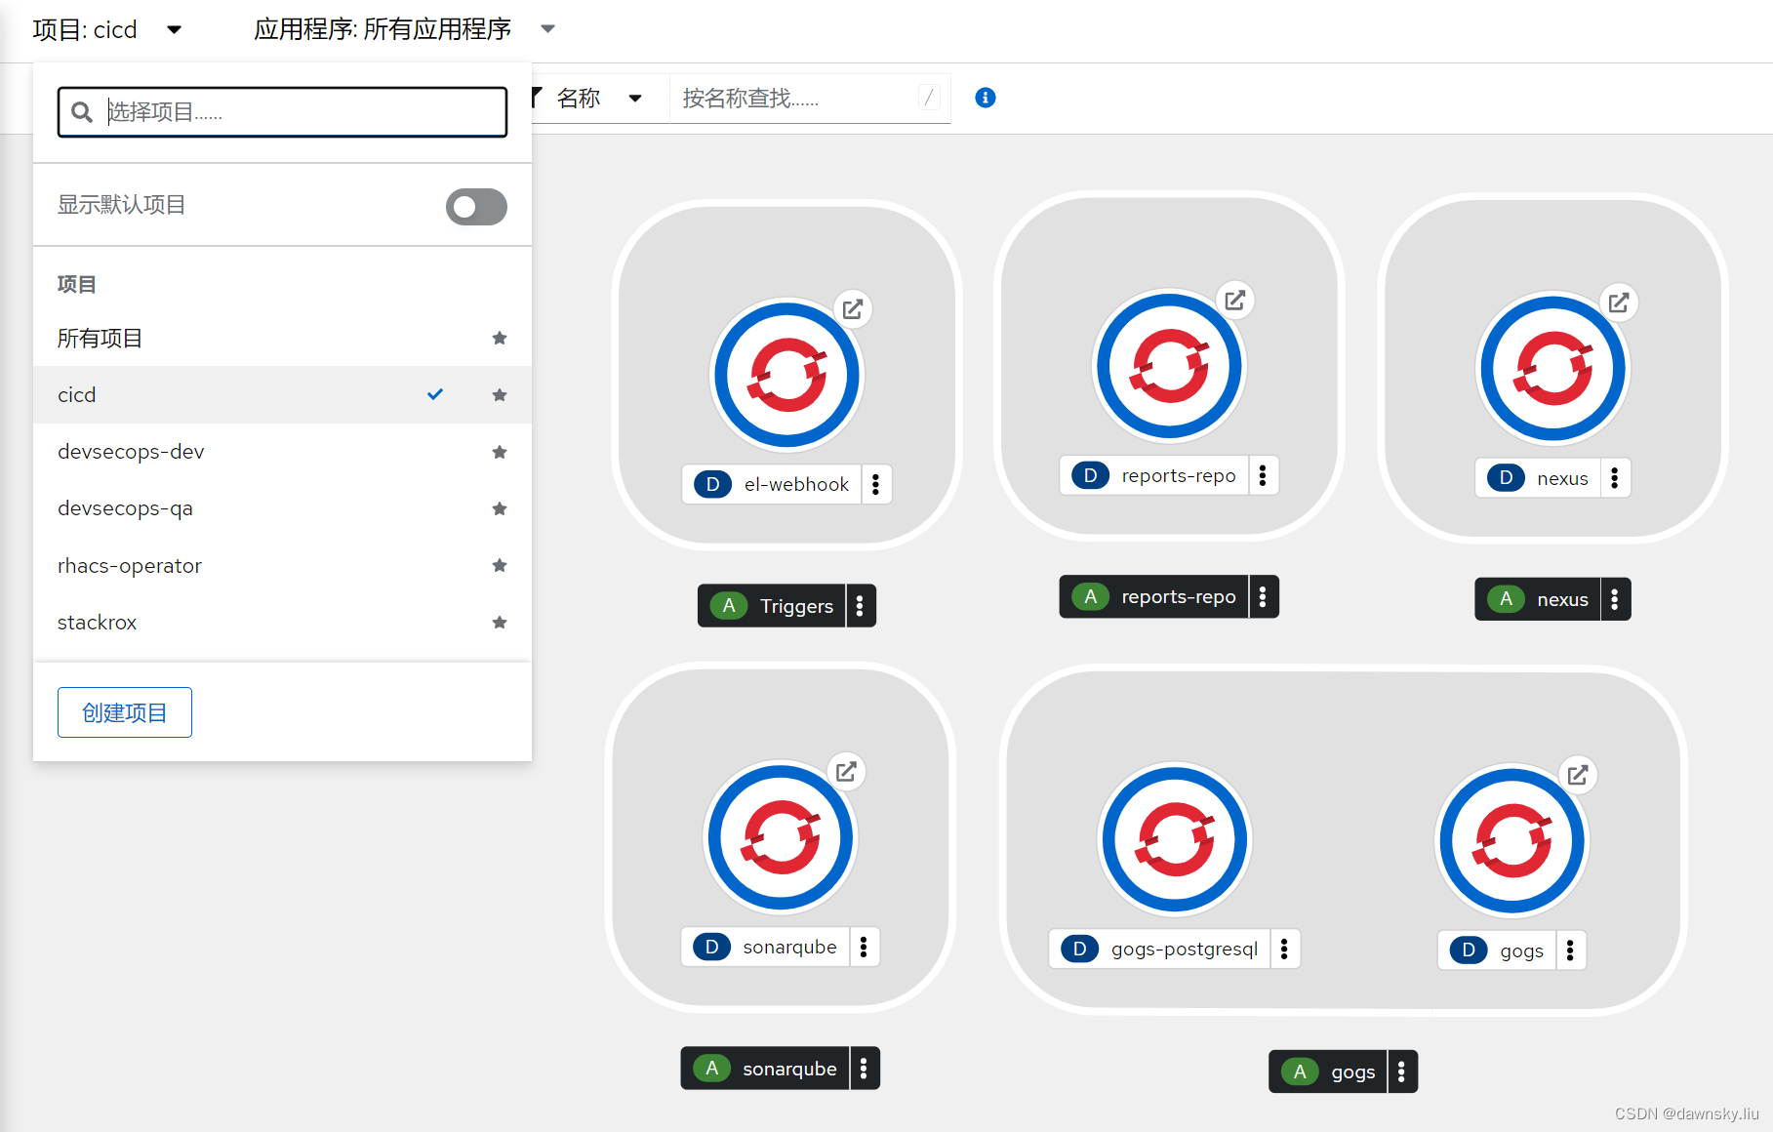The image size is (1773, 1132).
Task: Select the reports-repo application label
Action: 1153,596
